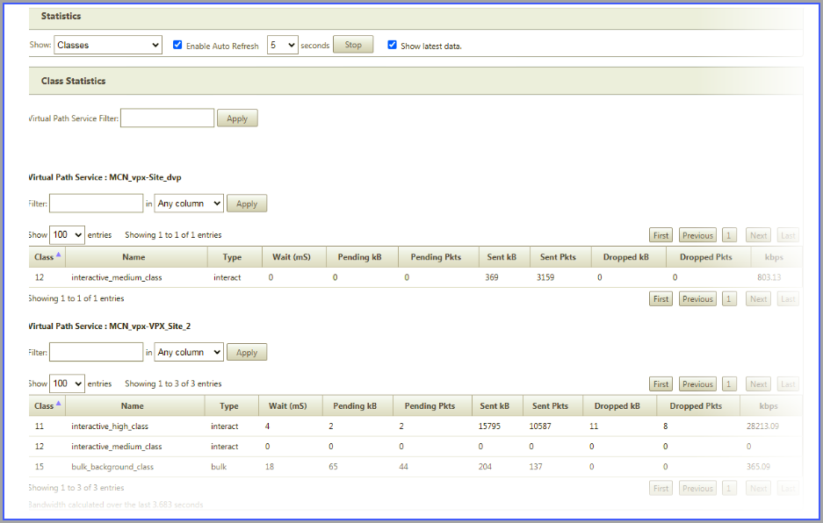Click the Sent Pkts value 3159
The image size is (823, 523).
pyautogui.click(x=545, y=277)
